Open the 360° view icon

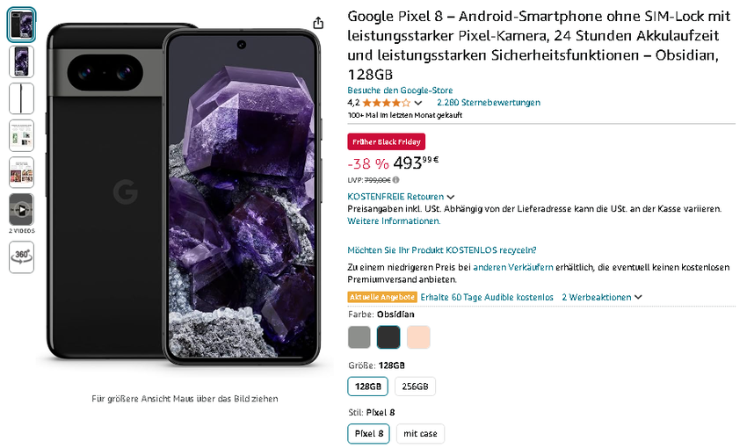(x=21, y=257)
